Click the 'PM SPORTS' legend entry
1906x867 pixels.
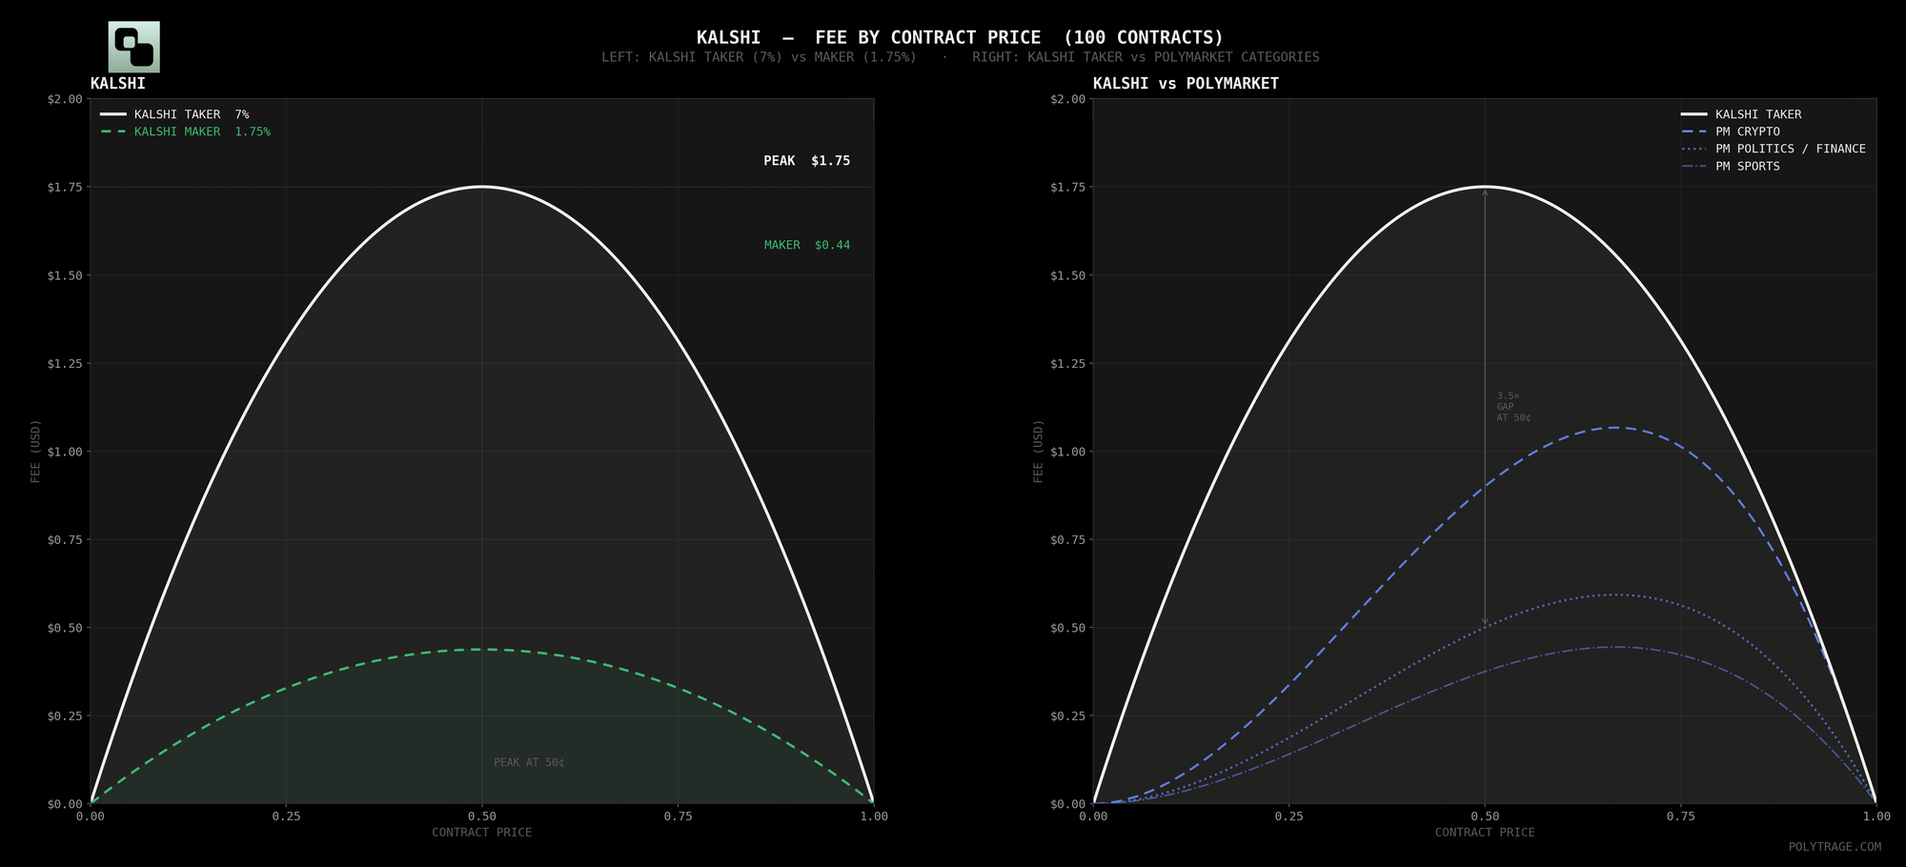coord(1731,166)
